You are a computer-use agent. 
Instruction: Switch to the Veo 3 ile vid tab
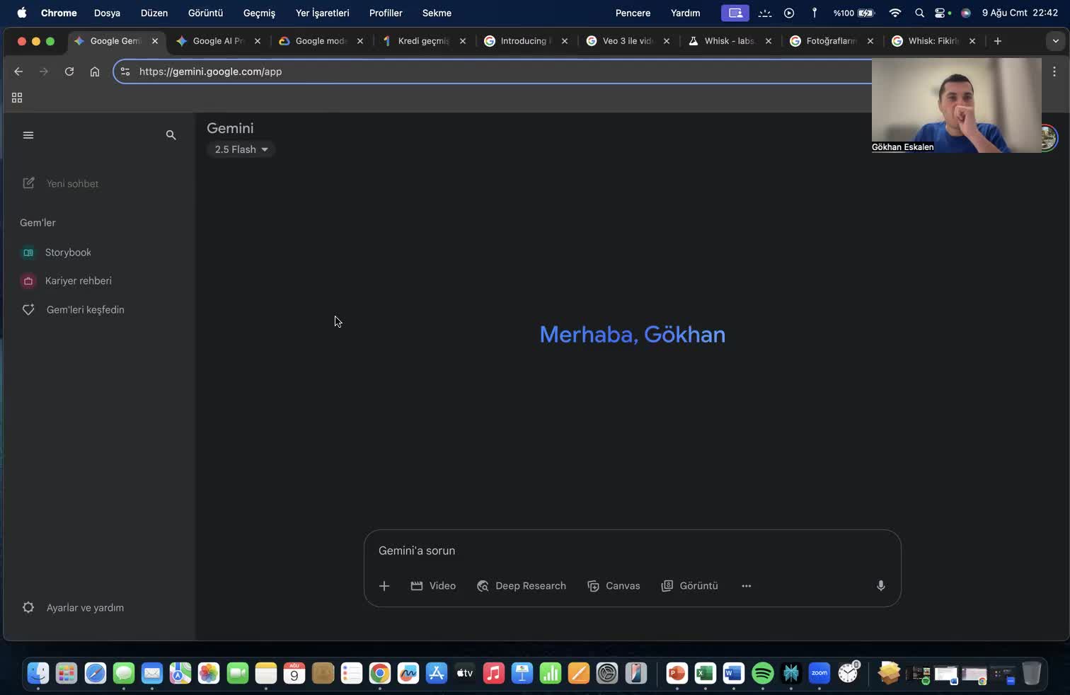point(627,41)
